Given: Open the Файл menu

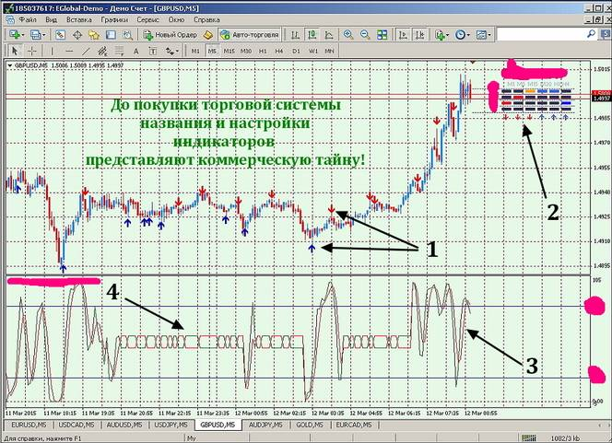Looking at the screenshot, I should click(27, 18).
